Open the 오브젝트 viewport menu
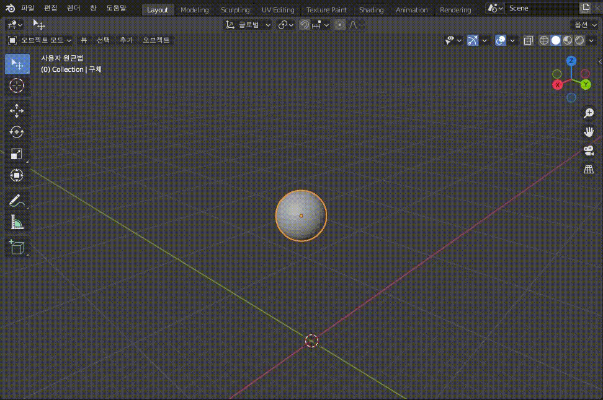 pos(156,40)
